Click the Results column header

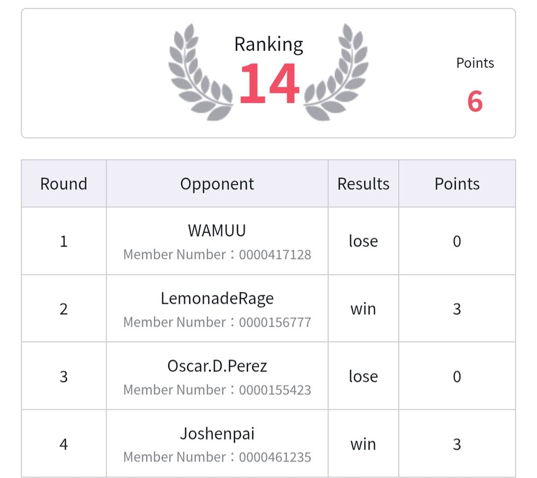click(364, 184)
